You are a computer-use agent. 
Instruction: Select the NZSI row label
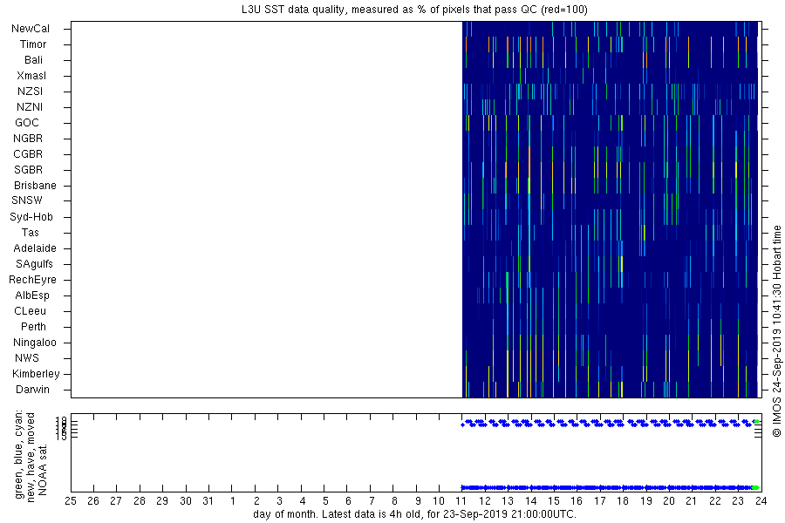(30, 92)
